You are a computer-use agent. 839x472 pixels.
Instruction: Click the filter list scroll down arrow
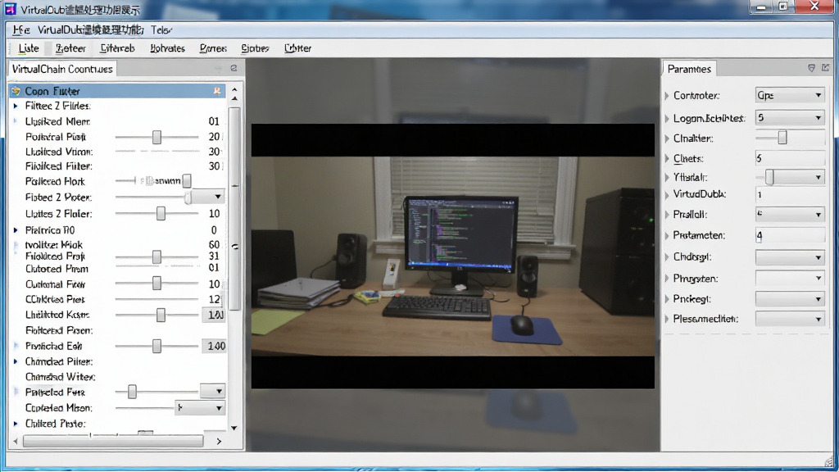[x=234, y=428]
